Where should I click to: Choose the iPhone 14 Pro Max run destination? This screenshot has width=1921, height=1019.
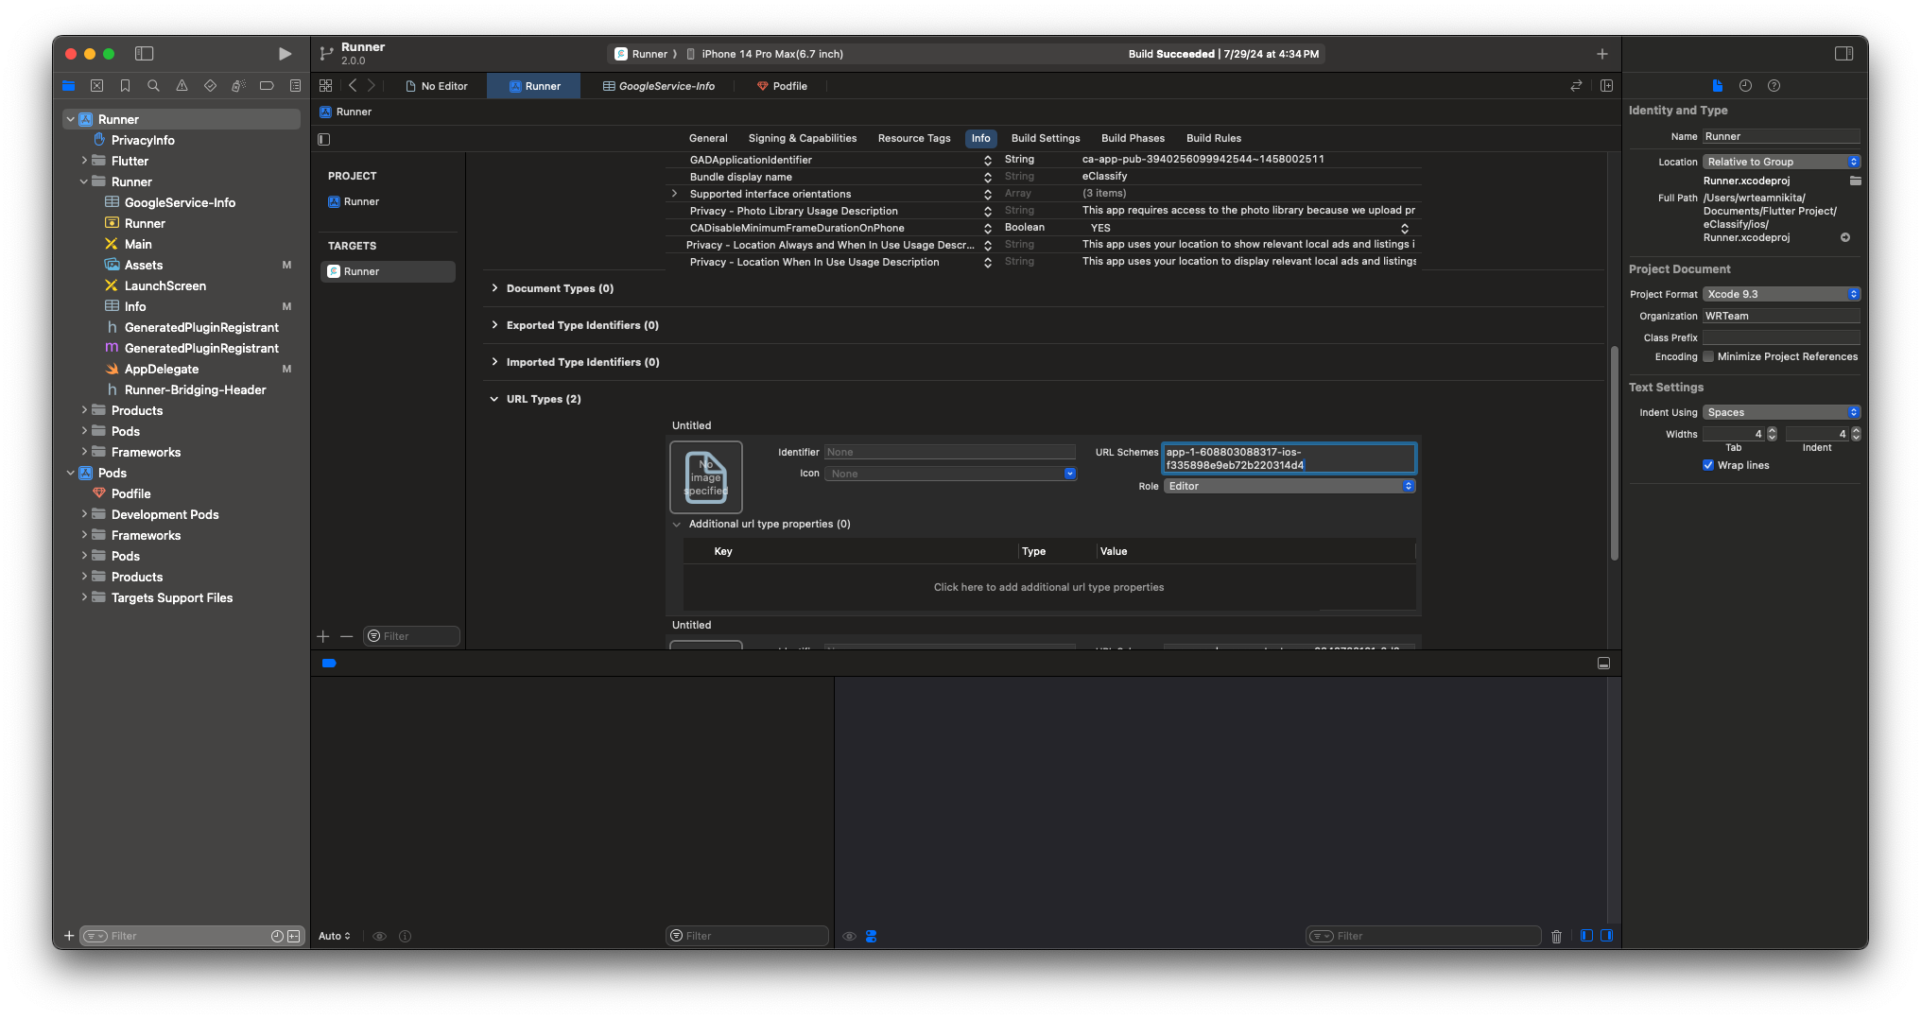[772, 54]
